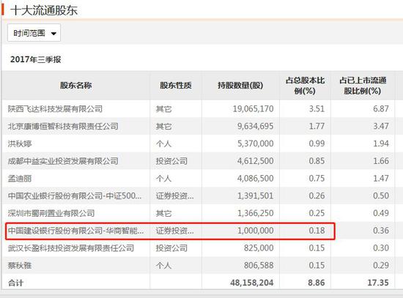The image size is (403, 298).
Task: Click 个人 type for 洪秋婷
Action: click(163, 144)
